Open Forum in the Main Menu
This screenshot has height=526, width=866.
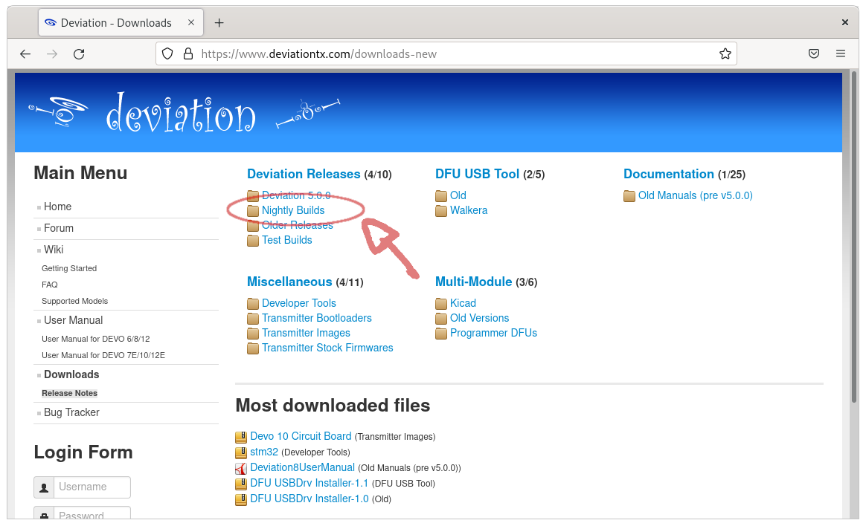[x=59, y=228]
